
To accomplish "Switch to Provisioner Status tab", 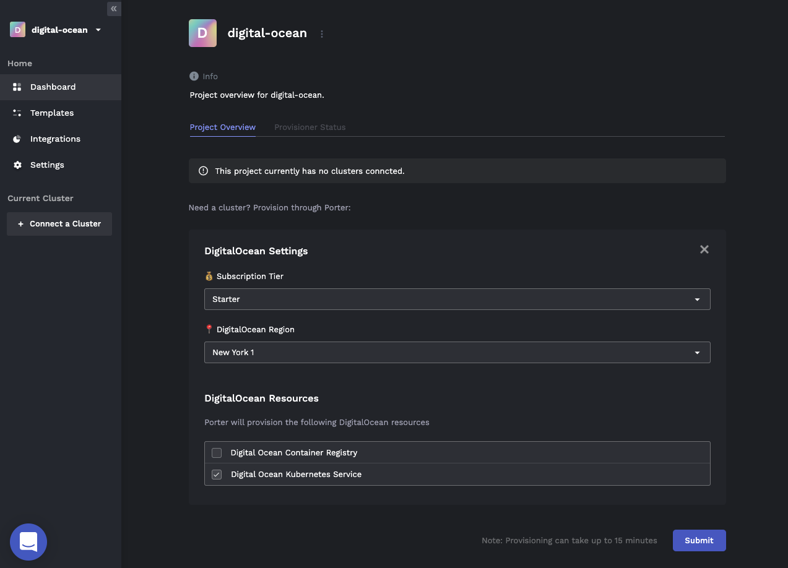I will [310, 127].
